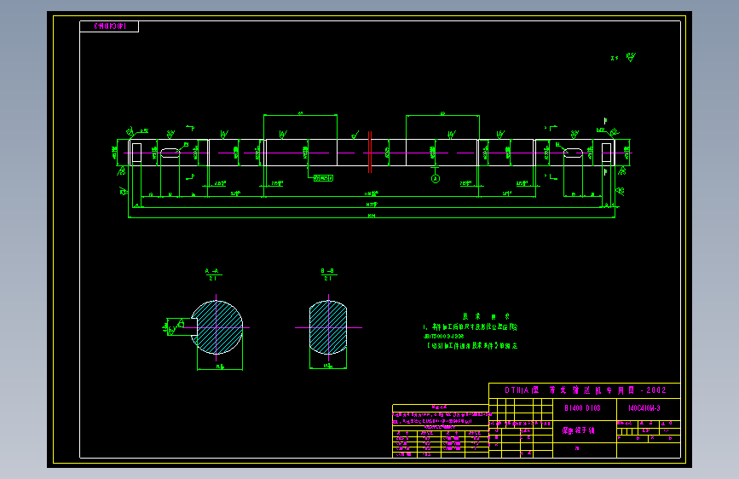The width and height of the screenshot is (739, 479).
Task: Click the title 'DTII(A)型 带式输送机专用图 -2002'
Action: pyautogui.click(x=586, y=390)
